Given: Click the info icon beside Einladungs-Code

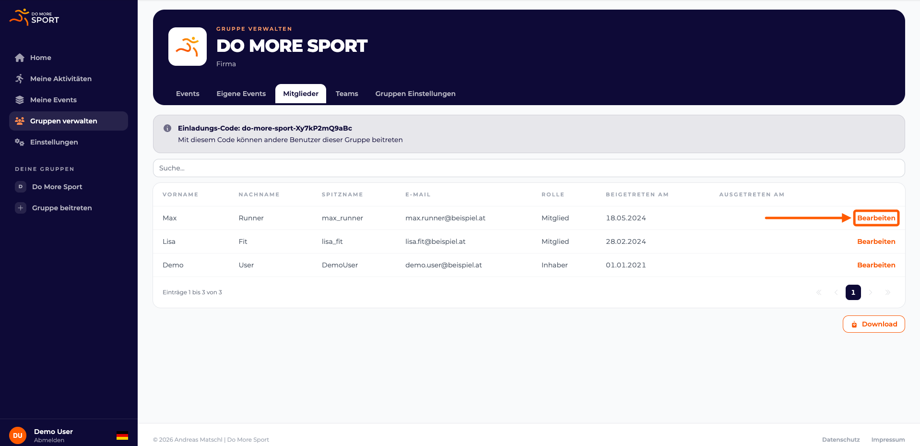Looking at the screenshot, I should pyautogui.click(x=167, y=128).
